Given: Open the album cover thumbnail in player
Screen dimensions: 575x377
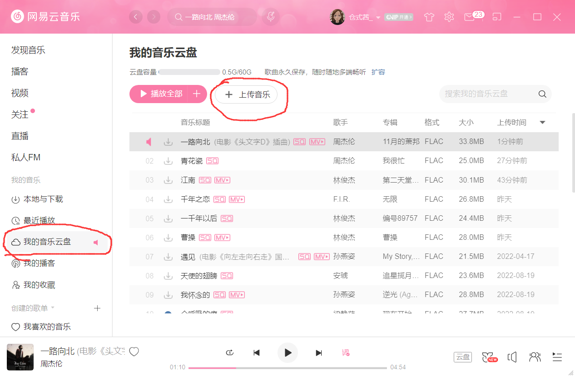Looking at the screenshot, I should pyautogui.click(x=20, y=357).
